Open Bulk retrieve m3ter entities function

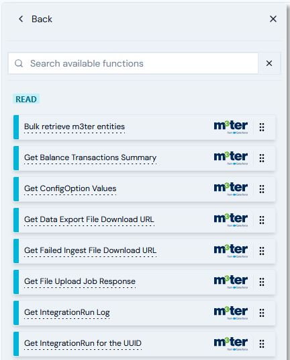point(75,127)
